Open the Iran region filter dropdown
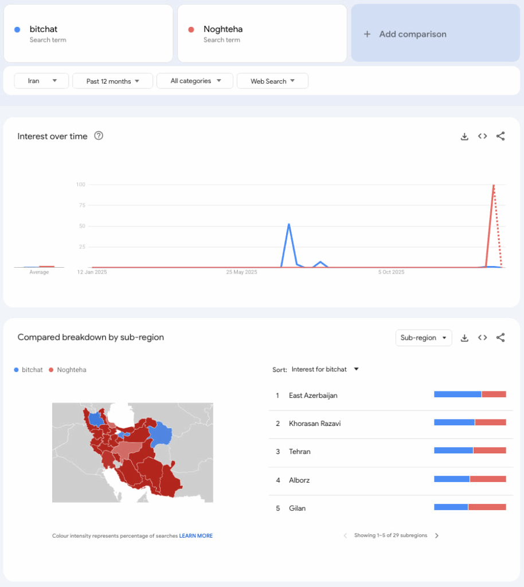The width and height of the screenshot is (524, 587). pos(41,81)
